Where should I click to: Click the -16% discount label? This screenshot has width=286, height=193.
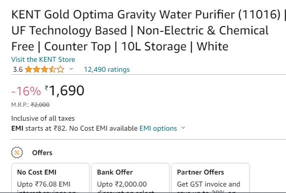point(26,91)
